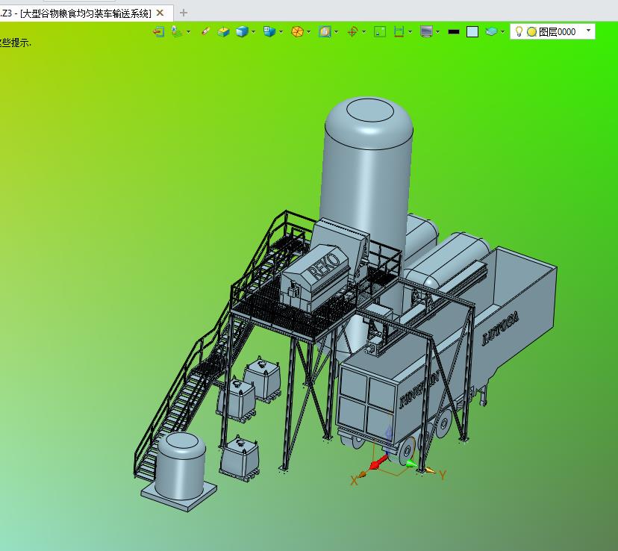Toggle the light bulb layer visibility icon

click(x=519, y=31)
